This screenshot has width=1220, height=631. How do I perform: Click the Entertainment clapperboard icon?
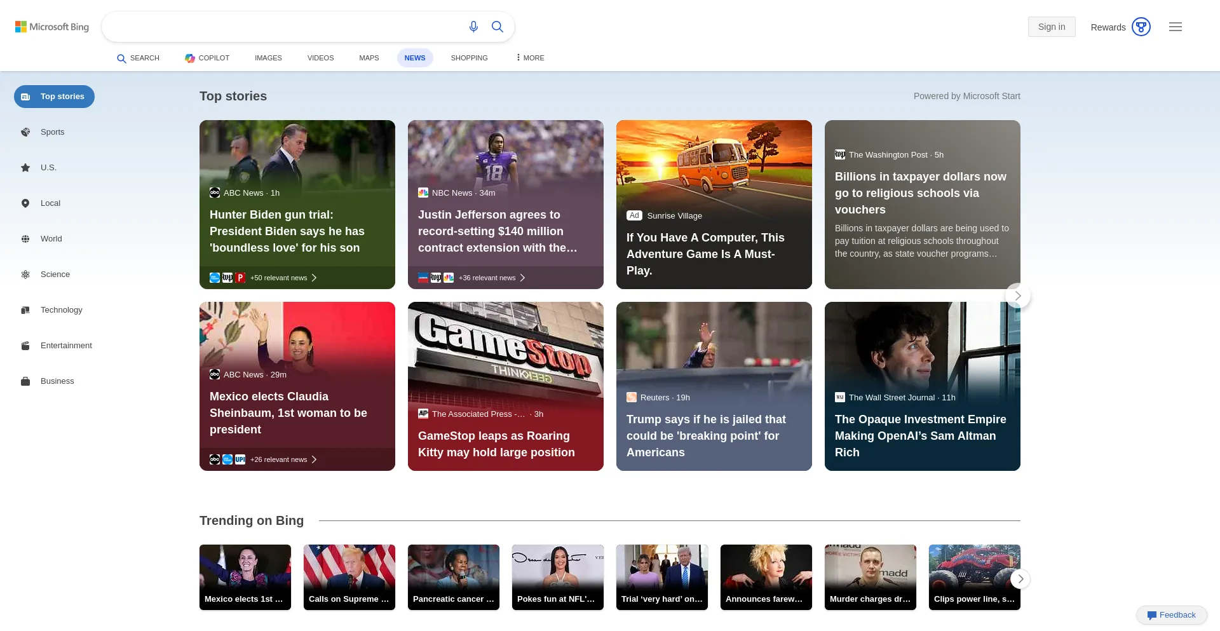[x=25, y=346]
